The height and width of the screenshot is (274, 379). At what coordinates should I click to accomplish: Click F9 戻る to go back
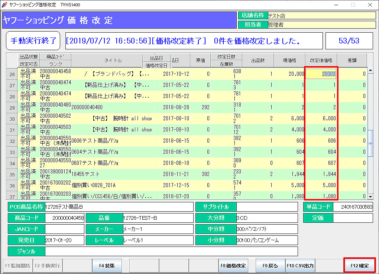tap(270, 265)
